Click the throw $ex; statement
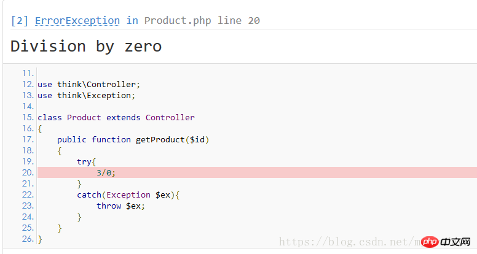 (x=120, y=206)
